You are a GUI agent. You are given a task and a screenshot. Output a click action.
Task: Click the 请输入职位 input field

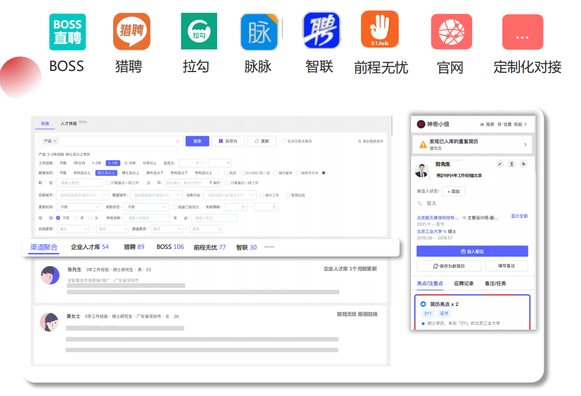[x=79, y=183]
